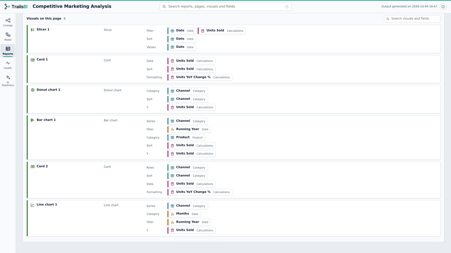Select the Donut chart 1 visual title
The height and width of the screenshot is (253, 451).
pos(48,90)
